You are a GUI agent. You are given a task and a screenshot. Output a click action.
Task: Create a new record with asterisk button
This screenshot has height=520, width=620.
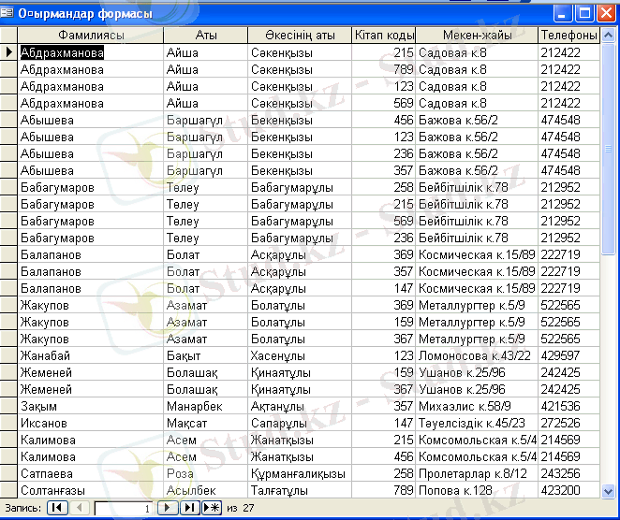point(212,508)
